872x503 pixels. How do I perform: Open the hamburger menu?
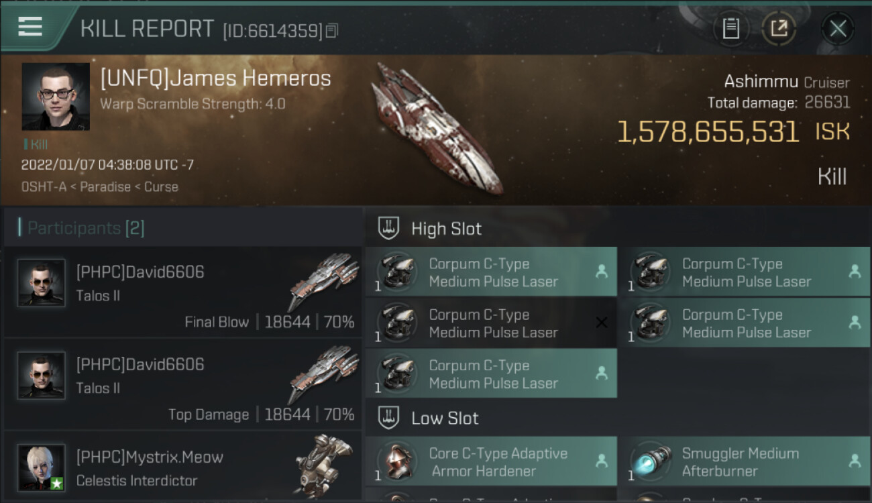pos(30,27)
